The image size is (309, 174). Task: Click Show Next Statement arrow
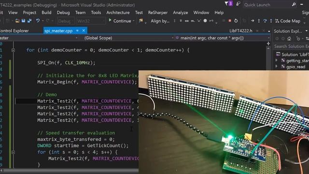click(253, 21)
